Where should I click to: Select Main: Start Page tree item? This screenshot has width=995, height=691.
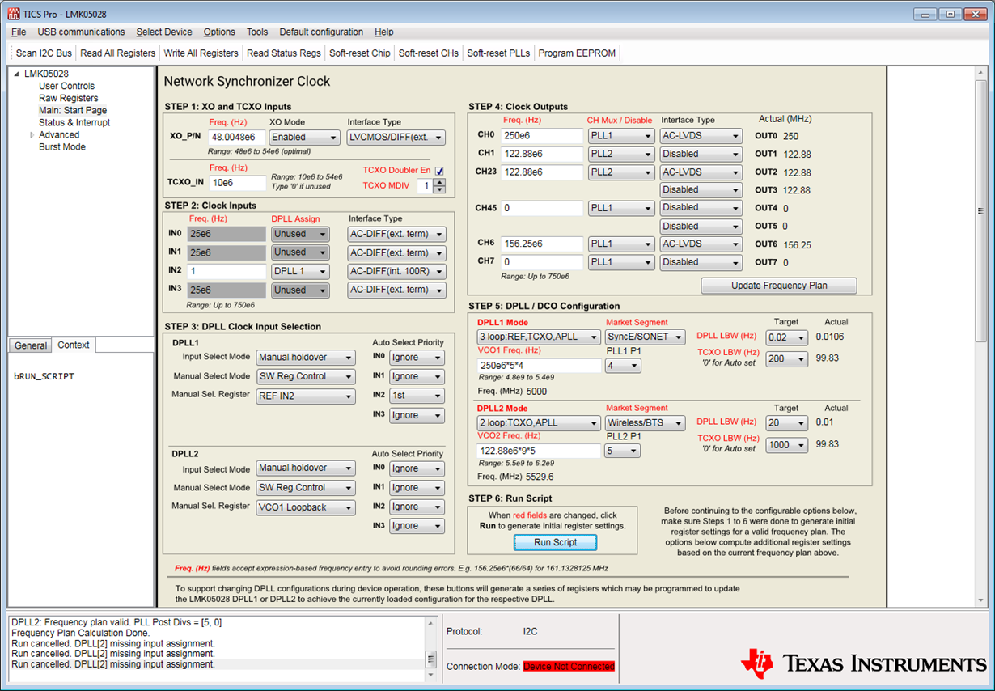point(73,110)
